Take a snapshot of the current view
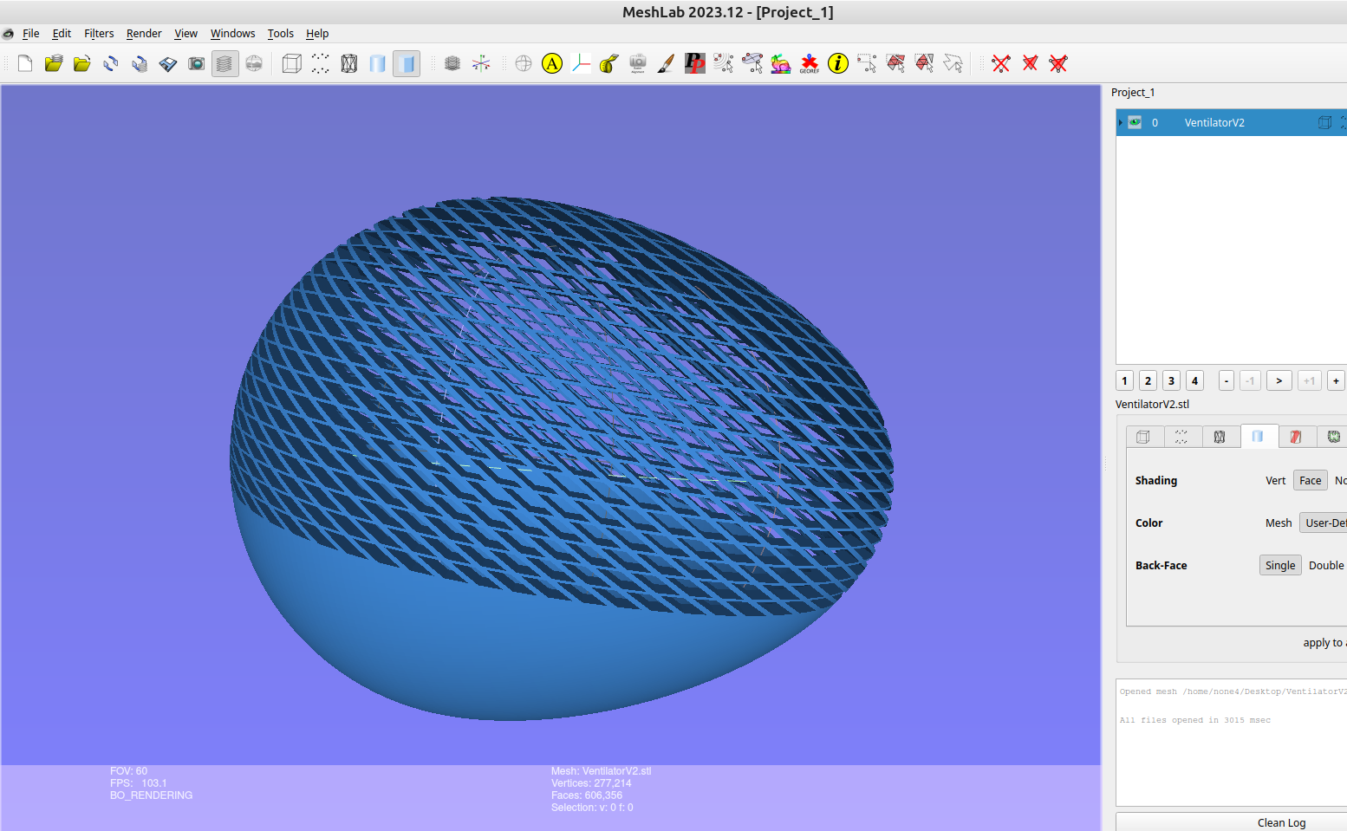The image size is (1347, 831). 196,62
